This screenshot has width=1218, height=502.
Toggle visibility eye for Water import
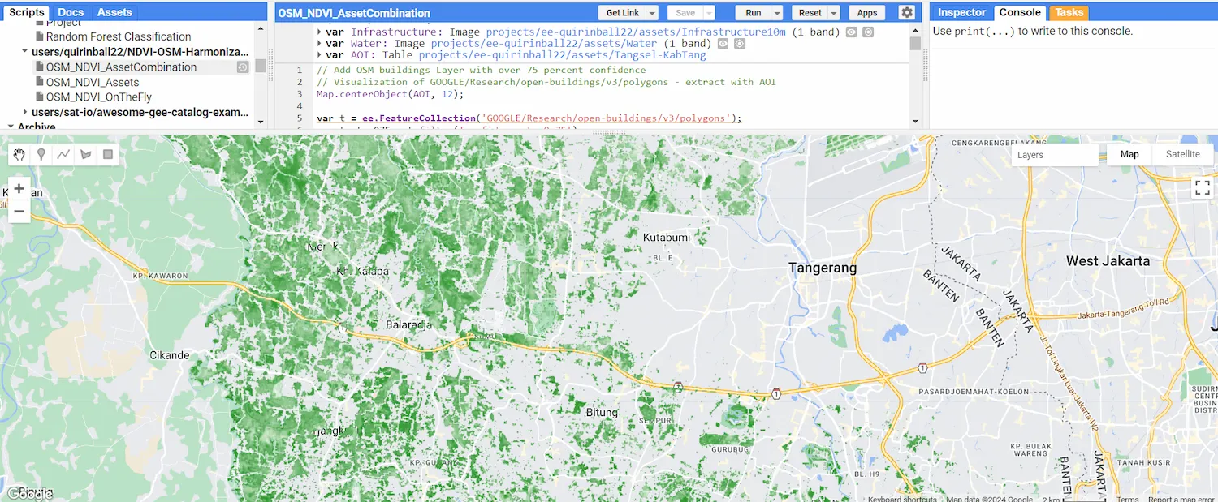(x=723, y=44)
